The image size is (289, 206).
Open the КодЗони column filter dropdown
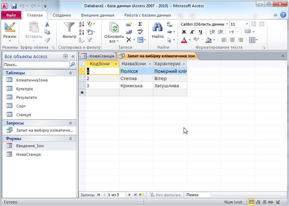pyautogui.click(x=116, y=64)
